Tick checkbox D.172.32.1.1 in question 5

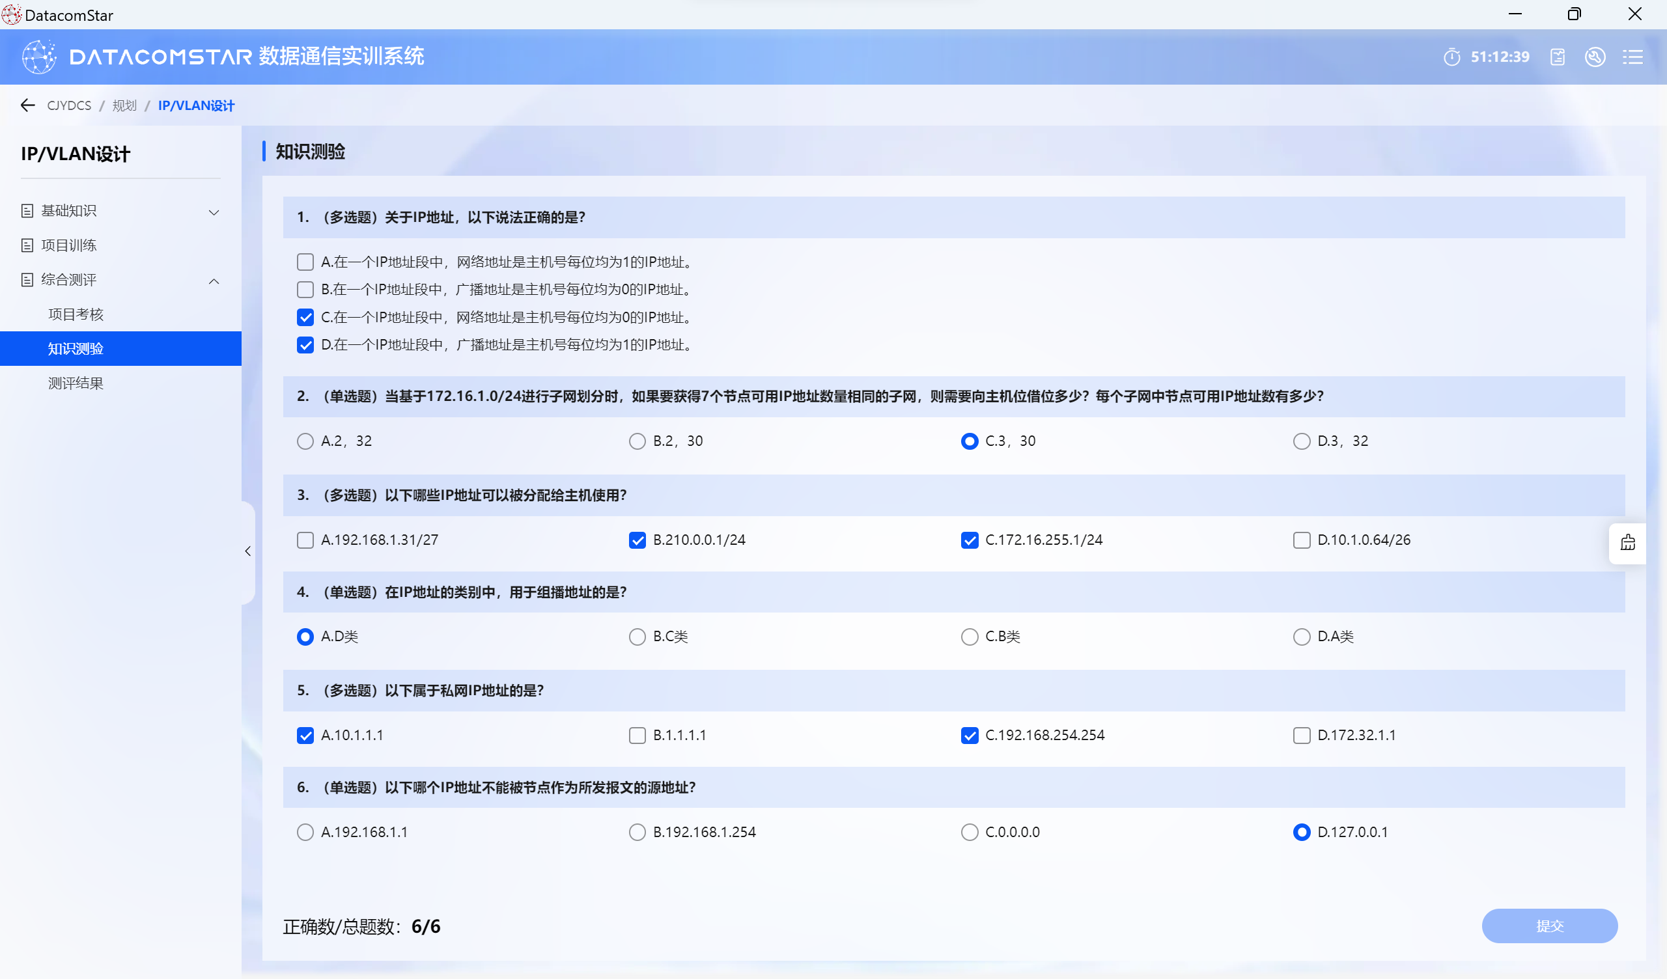coord(1301,736)
